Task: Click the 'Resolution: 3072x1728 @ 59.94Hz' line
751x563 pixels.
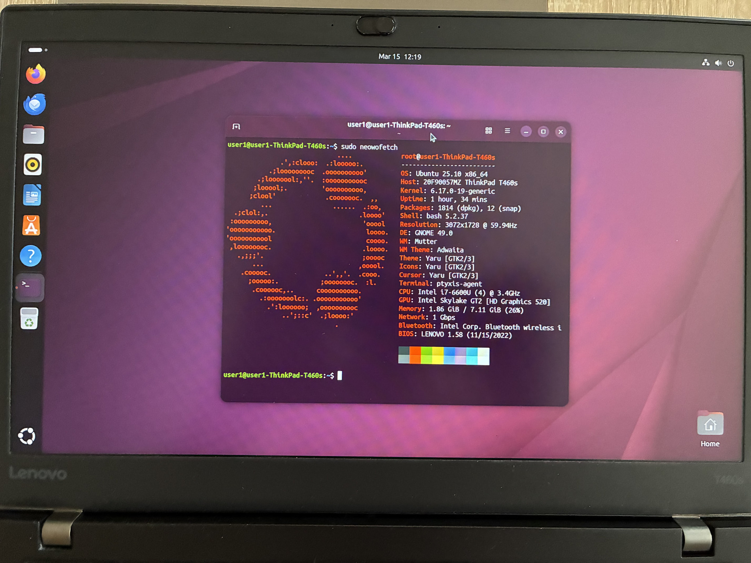Action: click(458, 225)
